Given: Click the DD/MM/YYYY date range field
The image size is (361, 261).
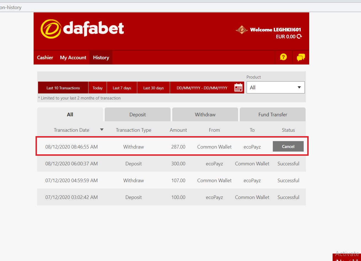Looking at the screenshot, I should [x=202, y=88].
